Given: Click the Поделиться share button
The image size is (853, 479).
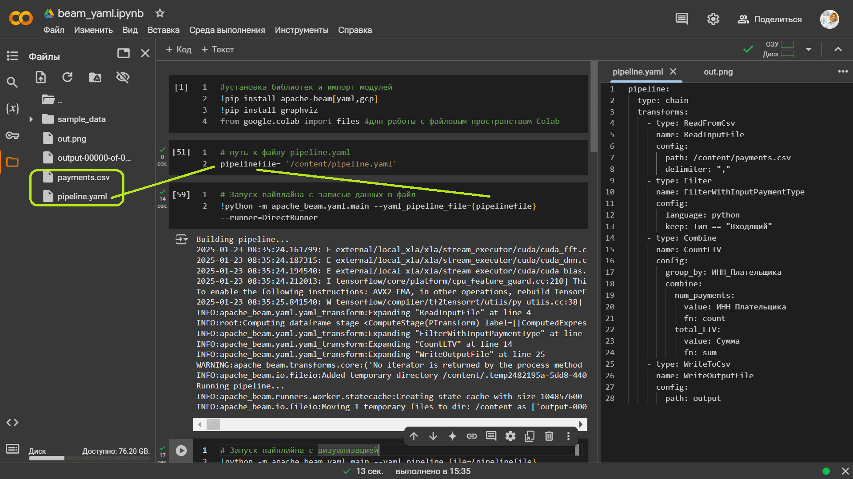Looking at the screenshot, I should tap(769, 19).
